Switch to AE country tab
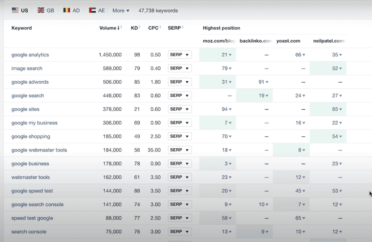The height and width of the screenshot is (242, 372). (97, 10)
